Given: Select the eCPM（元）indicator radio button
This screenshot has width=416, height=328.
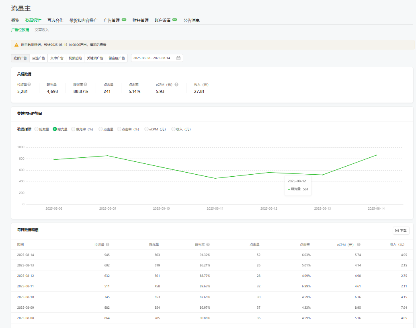Looking at the screenshot, I should 146,129.
